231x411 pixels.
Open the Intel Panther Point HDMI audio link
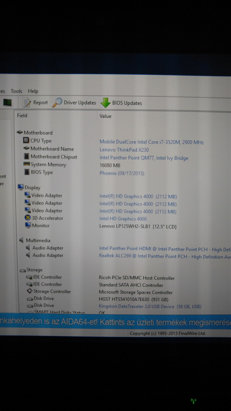coord(165,249)
